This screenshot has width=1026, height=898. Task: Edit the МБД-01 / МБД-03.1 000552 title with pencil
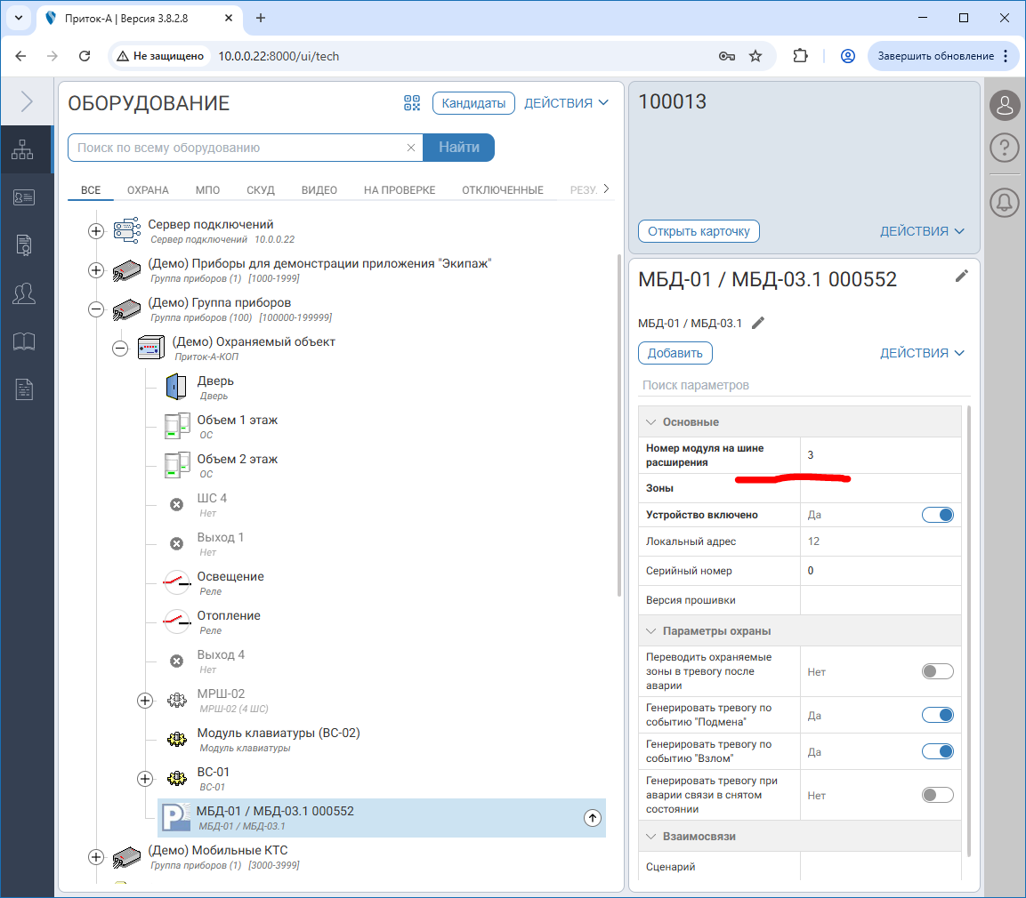[961, 277]
